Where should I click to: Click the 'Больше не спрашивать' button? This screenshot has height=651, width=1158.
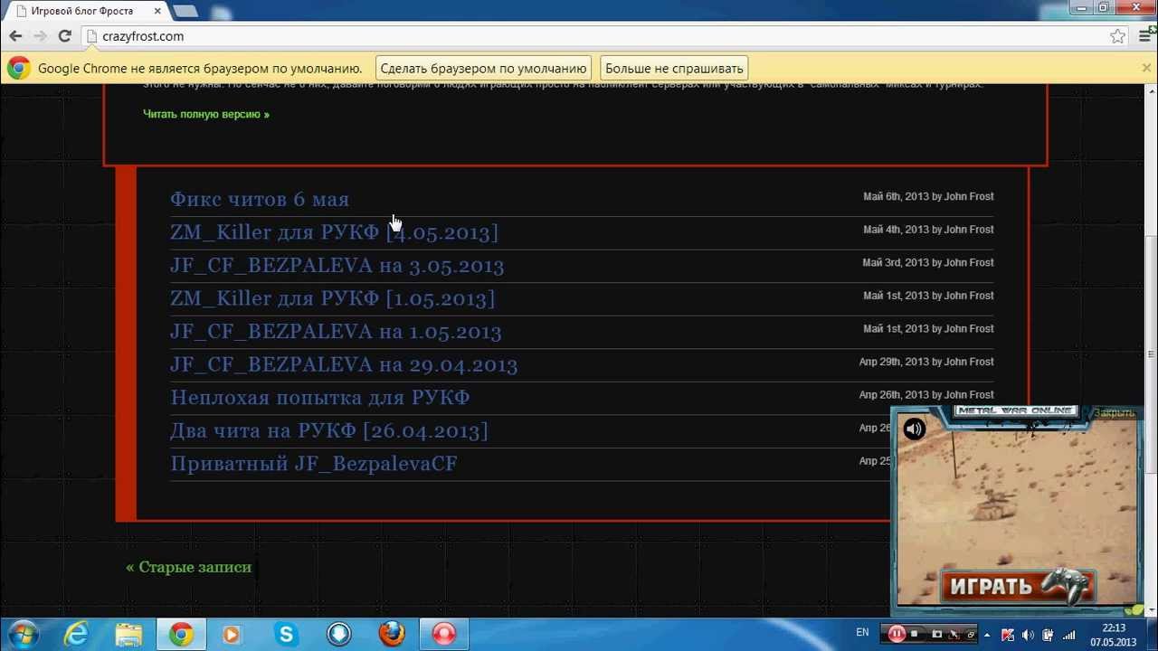pos(674,68)
